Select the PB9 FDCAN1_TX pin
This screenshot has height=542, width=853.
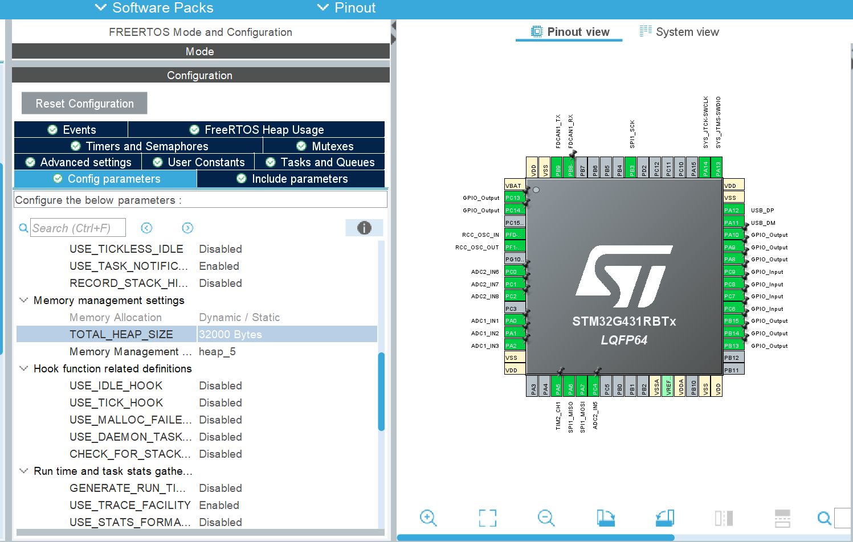[x=558, y=167]
